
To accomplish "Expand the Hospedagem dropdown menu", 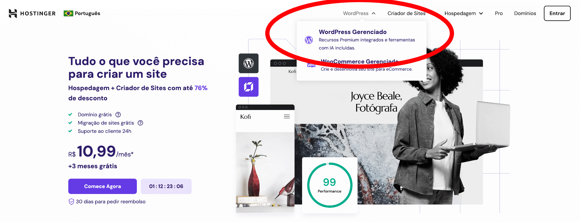I will tap(463, 13).
